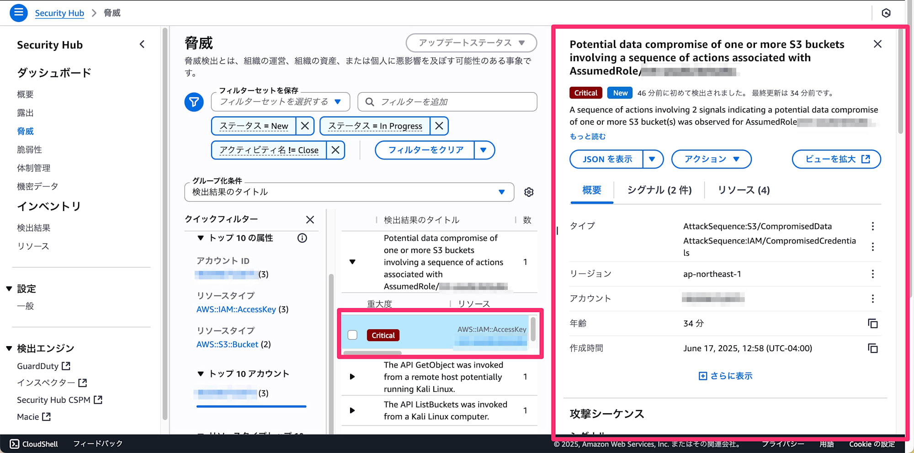Collapse the 設定 sidebar section
The image size is (914, 453).
point(9,289)
